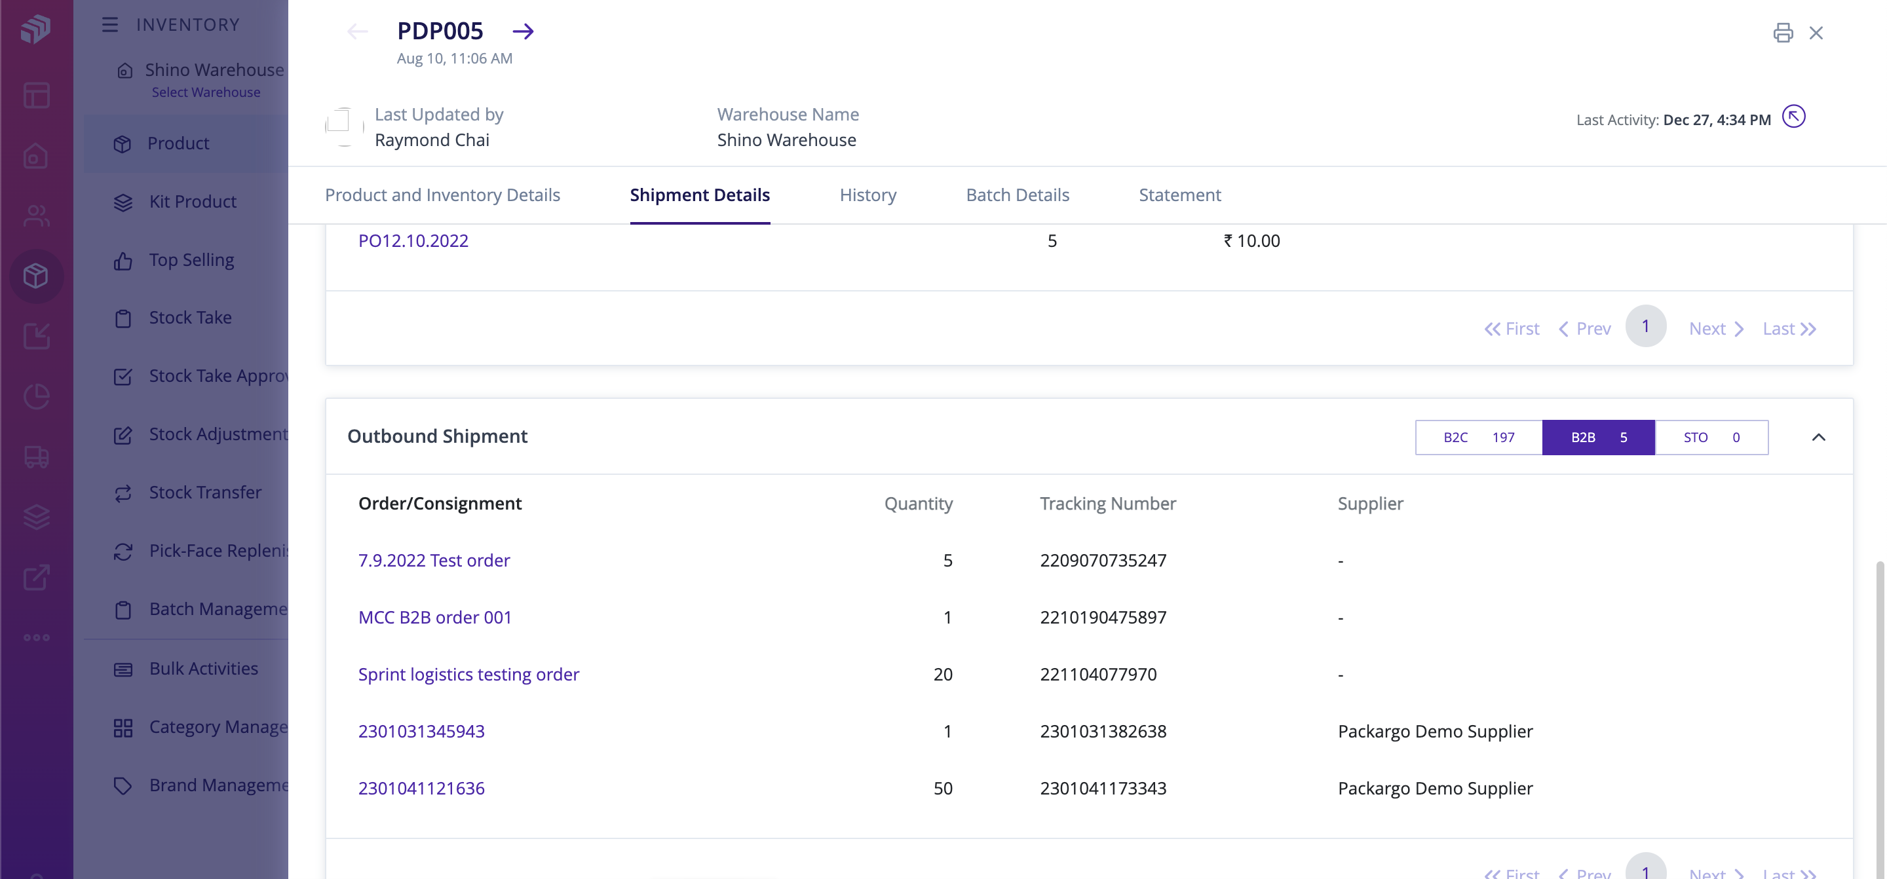
Task: Go to First page in inbound pagination
Action: point(1512,329)
